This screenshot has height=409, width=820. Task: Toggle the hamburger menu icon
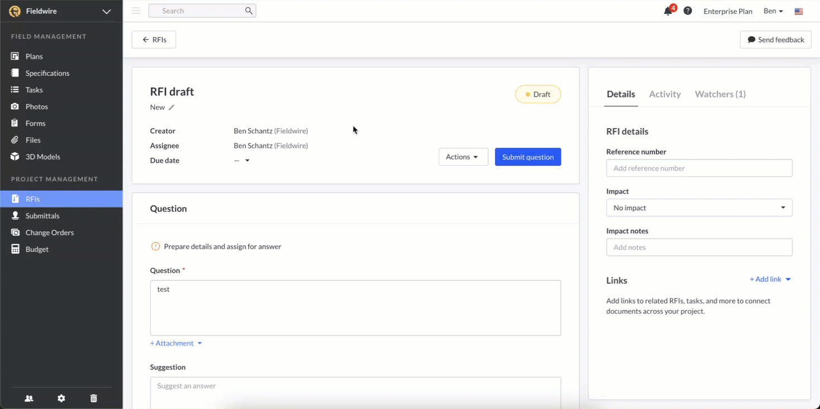pyautogui.click(x=136, y=11)
